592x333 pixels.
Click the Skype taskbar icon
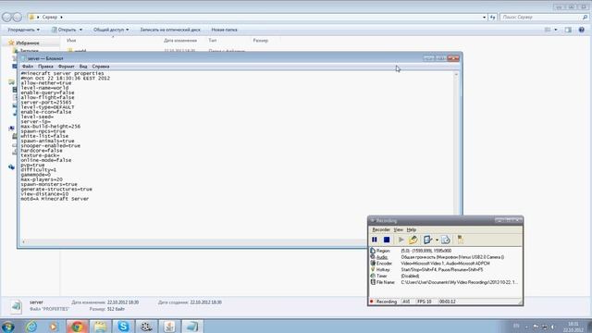(x=123, y=327)
